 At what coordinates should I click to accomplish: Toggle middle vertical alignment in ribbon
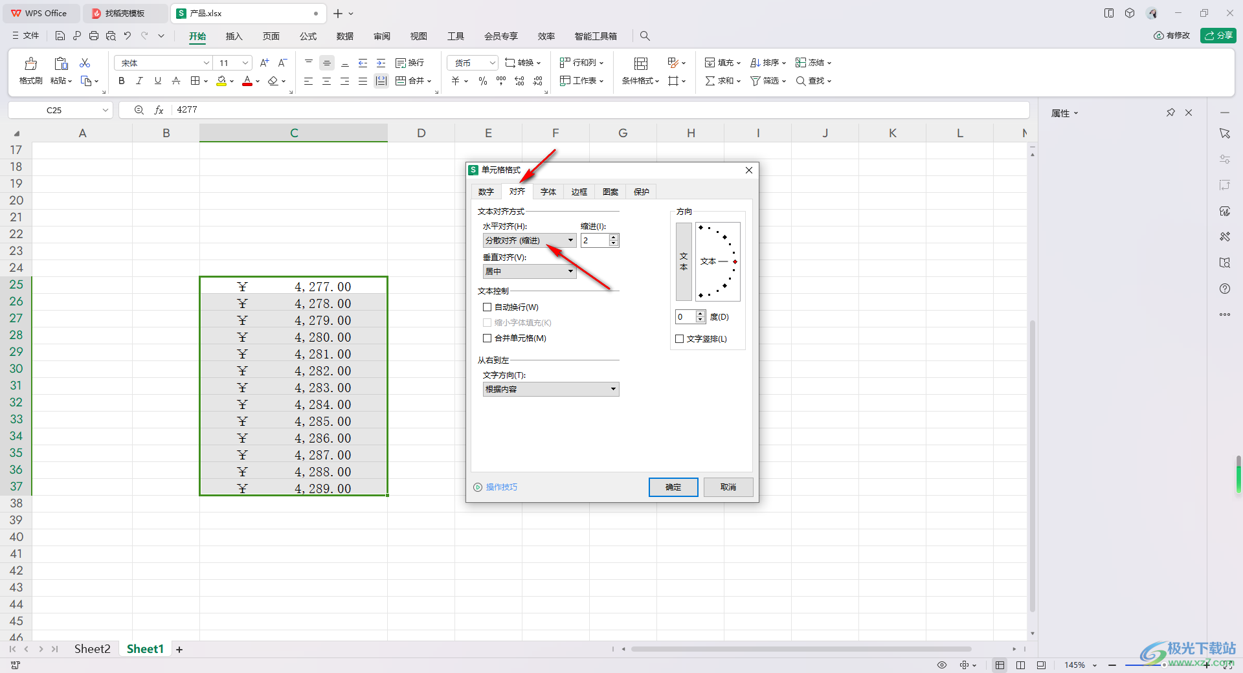click(327, 63)
